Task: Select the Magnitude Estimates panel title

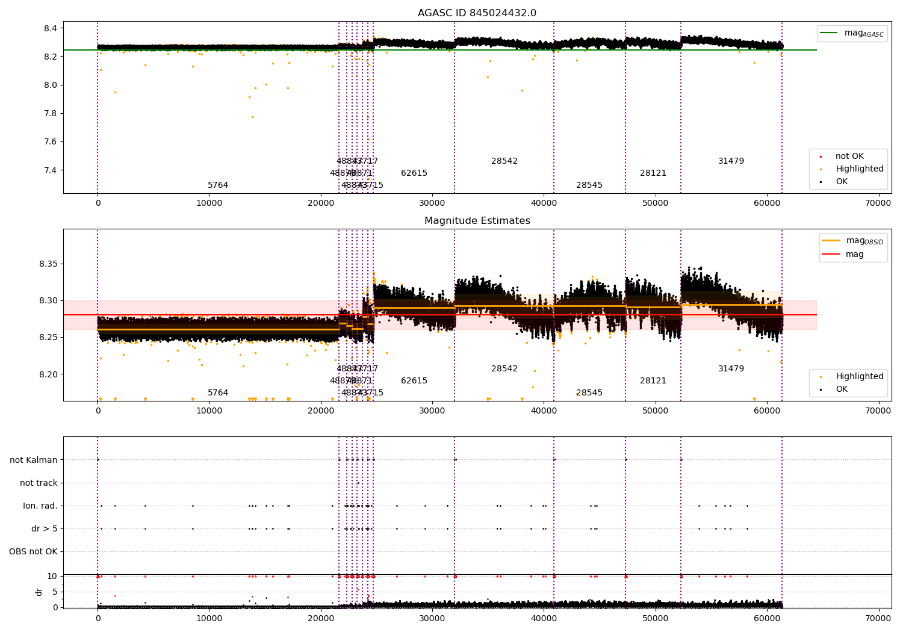Action: coord(477,221)
